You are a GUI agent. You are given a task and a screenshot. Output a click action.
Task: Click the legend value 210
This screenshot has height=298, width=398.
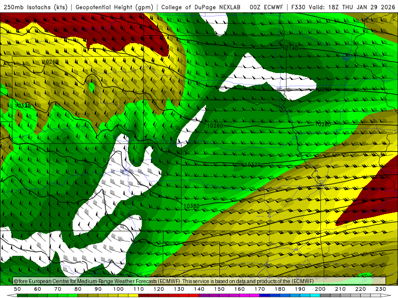[x=340, y=289]
